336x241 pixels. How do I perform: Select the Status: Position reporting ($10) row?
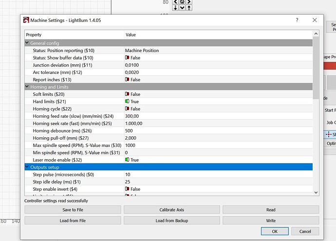click(x=168, y=50)
